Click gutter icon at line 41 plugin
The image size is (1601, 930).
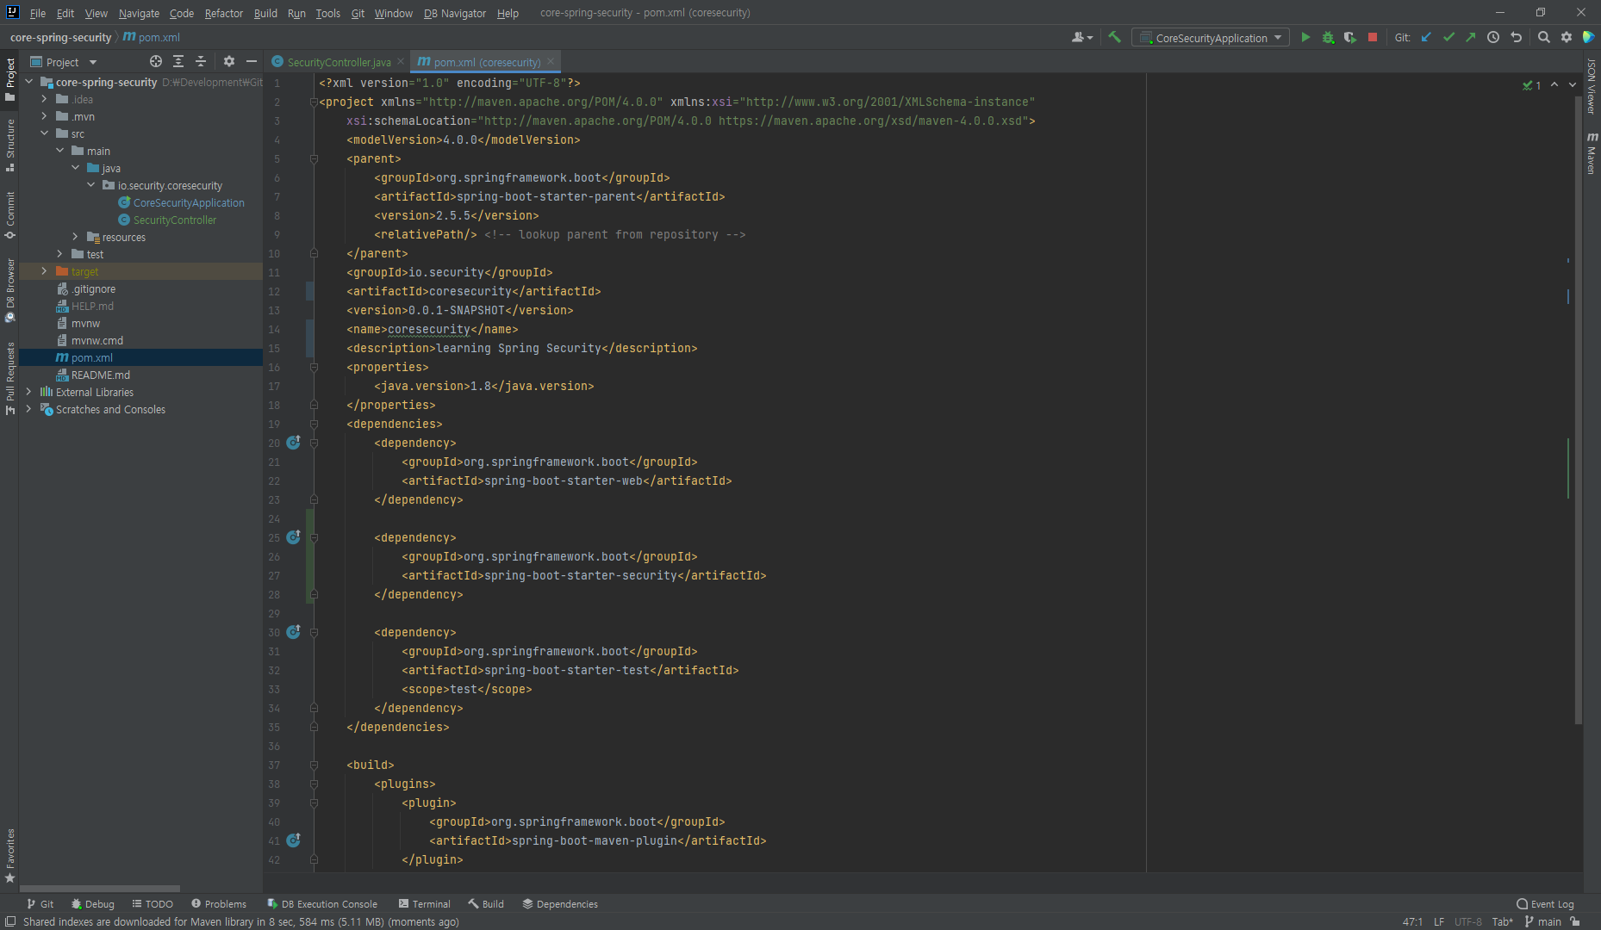[293, 840]
